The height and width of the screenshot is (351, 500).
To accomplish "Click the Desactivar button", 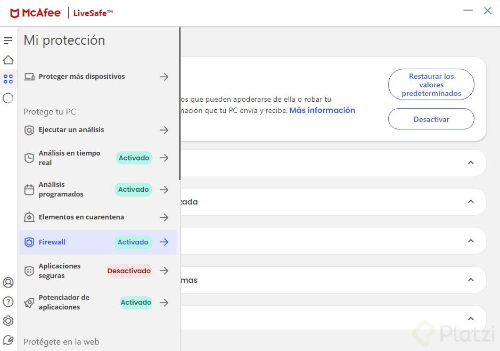I will (x=431, y=119).
